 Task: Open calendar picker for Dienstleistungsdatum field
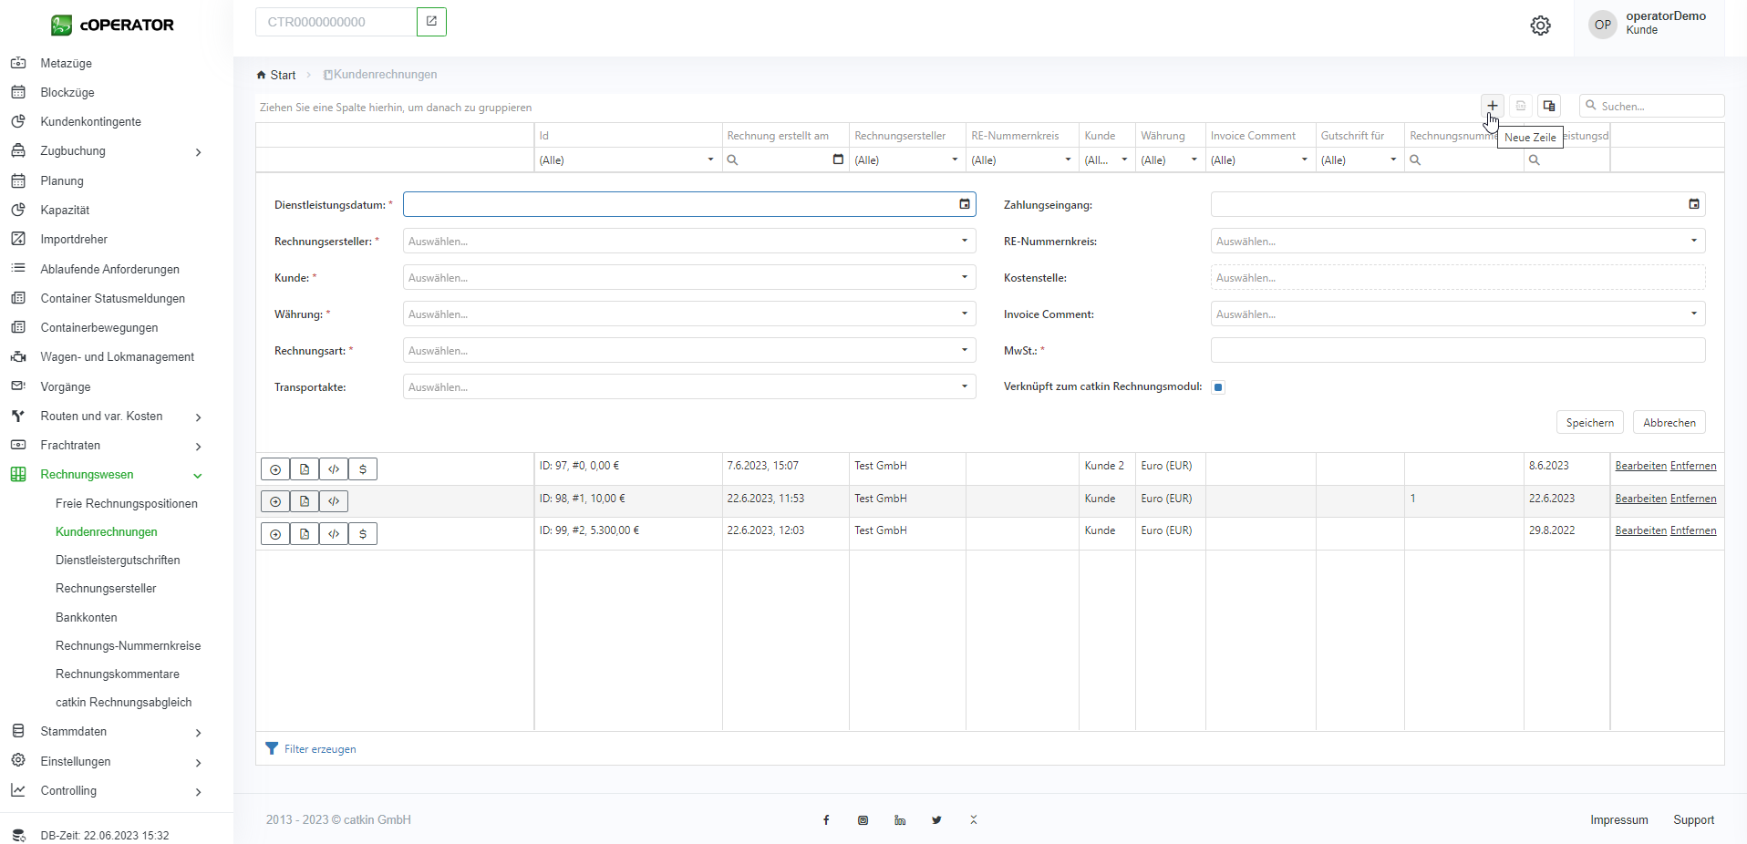click(964, 204)
